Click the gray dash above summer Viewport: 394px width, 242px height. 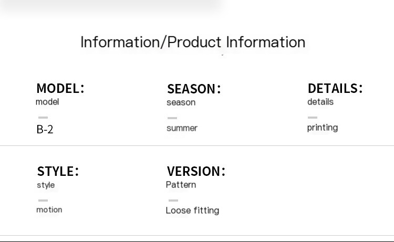click(x=172, y=118)
